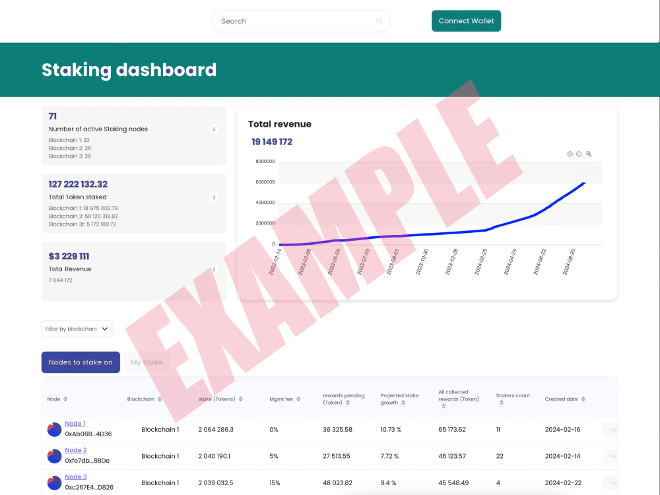
Task: Click Node 3 pie avatar icon
Action: (x=54, y=483)
